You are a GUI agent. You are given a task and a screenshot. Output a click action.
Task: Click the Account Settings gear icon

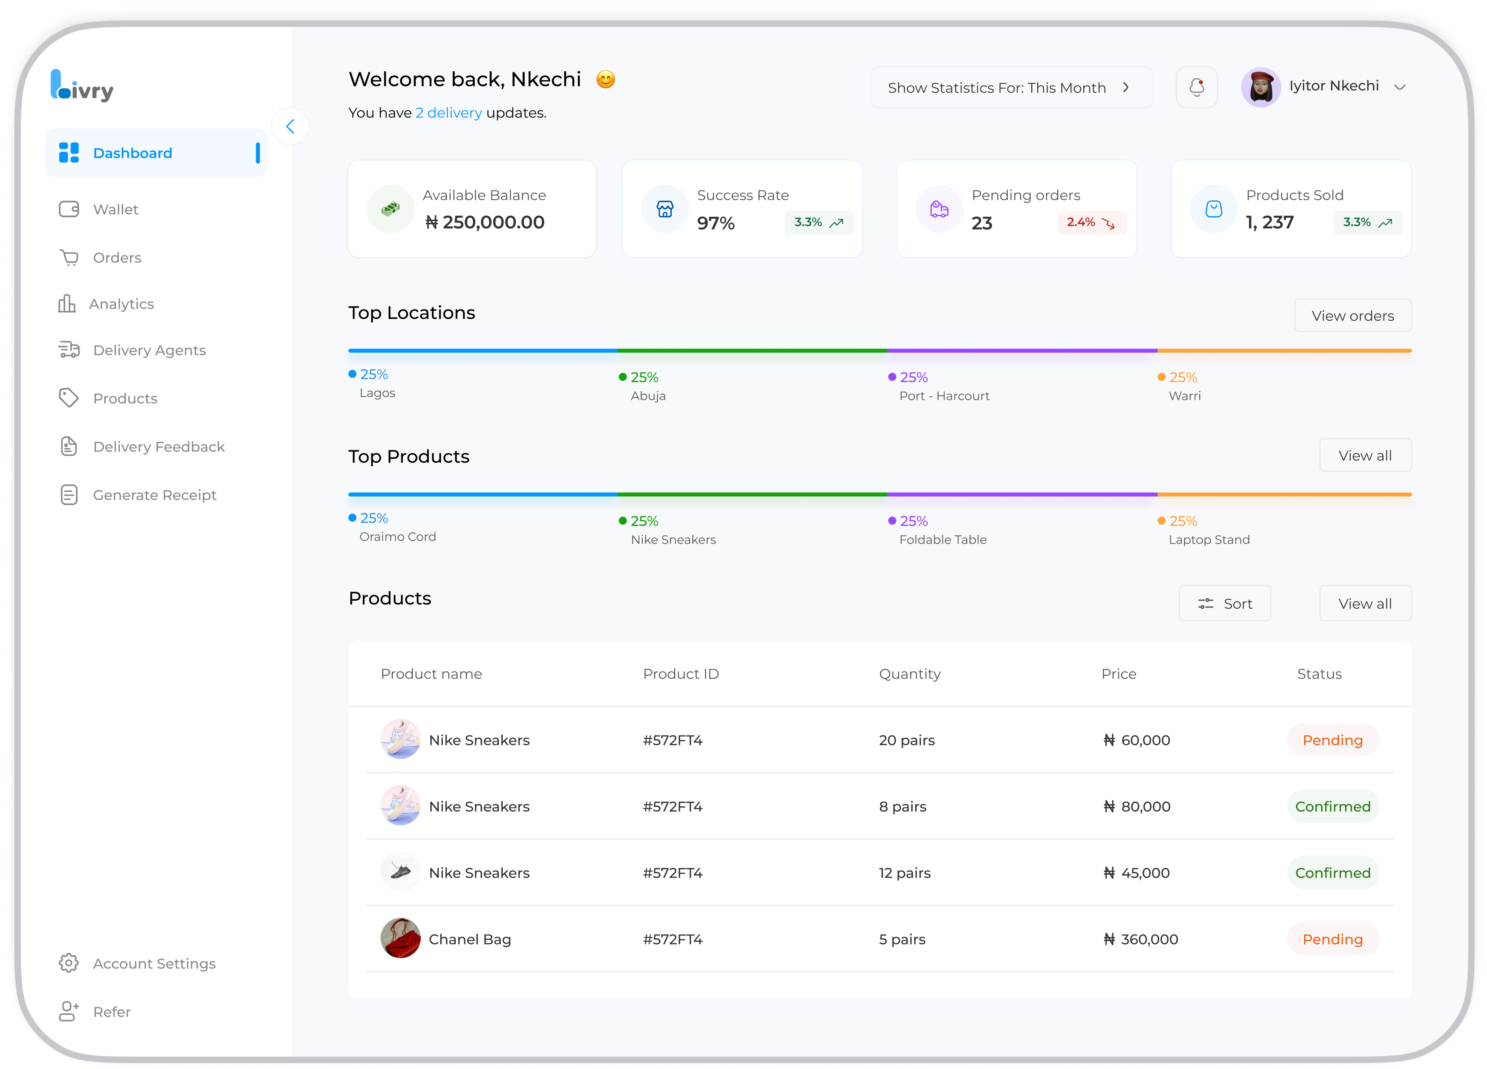coord(69,963)
